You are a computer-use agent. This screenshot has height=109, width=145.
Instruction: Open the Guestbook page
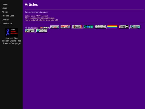pyautogui.click(x=7, y=23)
